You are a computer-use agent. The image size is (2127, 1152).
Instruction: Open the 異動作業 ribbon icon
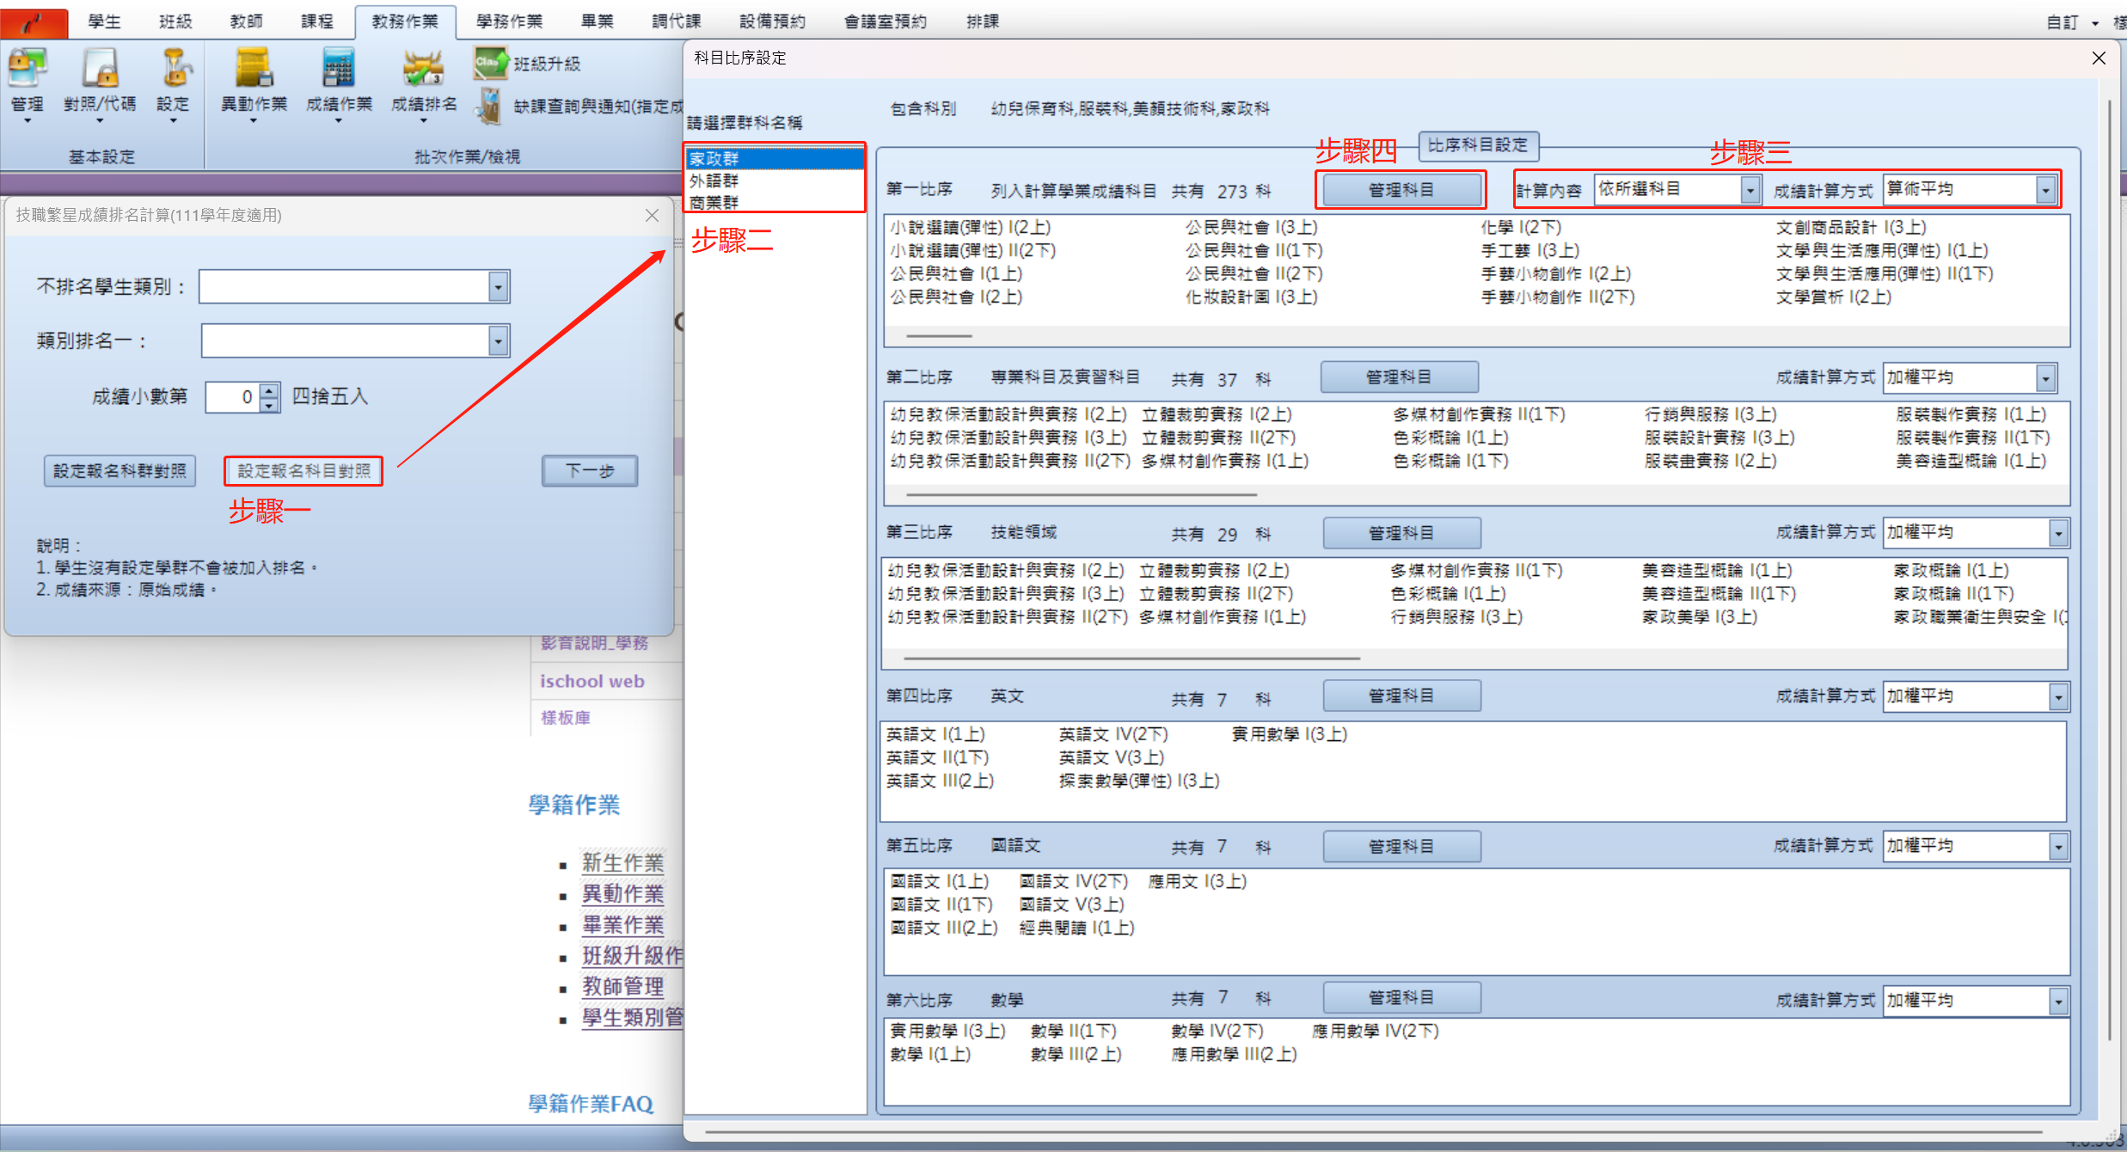pyautogui.click(x=254, y=84)
